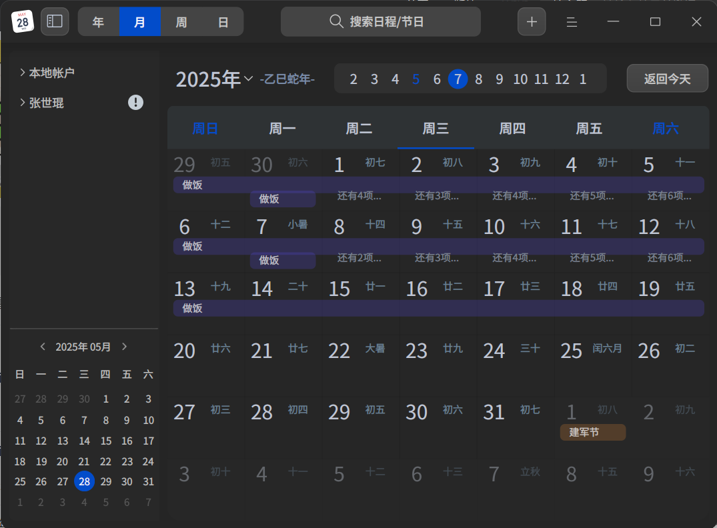The image size is (717, 528).
Task: Select August 7 立秋 day cell
Action: pos(515,489)
